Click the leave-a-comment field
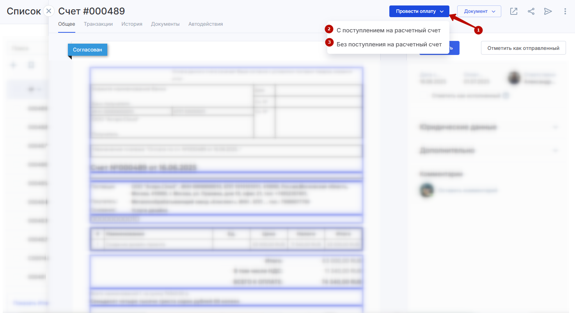 468,191
